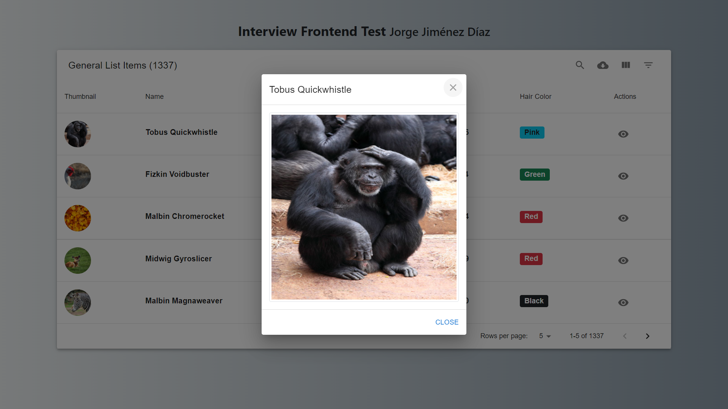
Task: Click the search icon in table toolbar
Action: point(580,65)
